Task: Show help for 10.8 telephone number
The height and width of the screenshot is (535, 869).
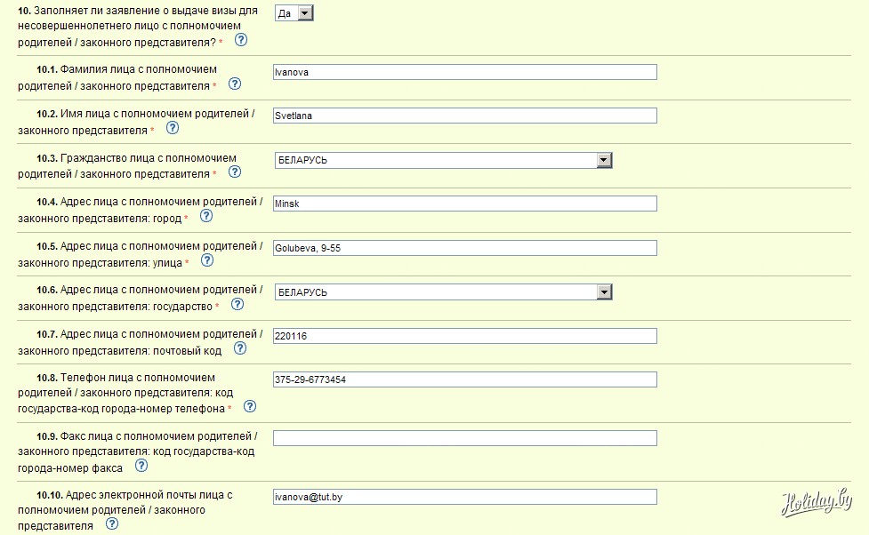Action: click(x=250, y=406)
